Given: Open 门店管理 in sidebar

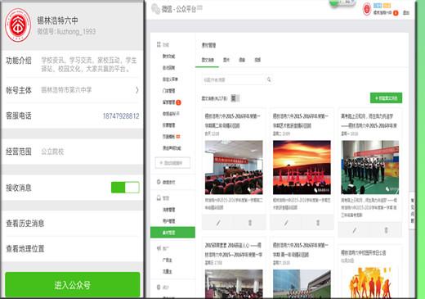Looking at the screenshot, I should coord(169,91).
